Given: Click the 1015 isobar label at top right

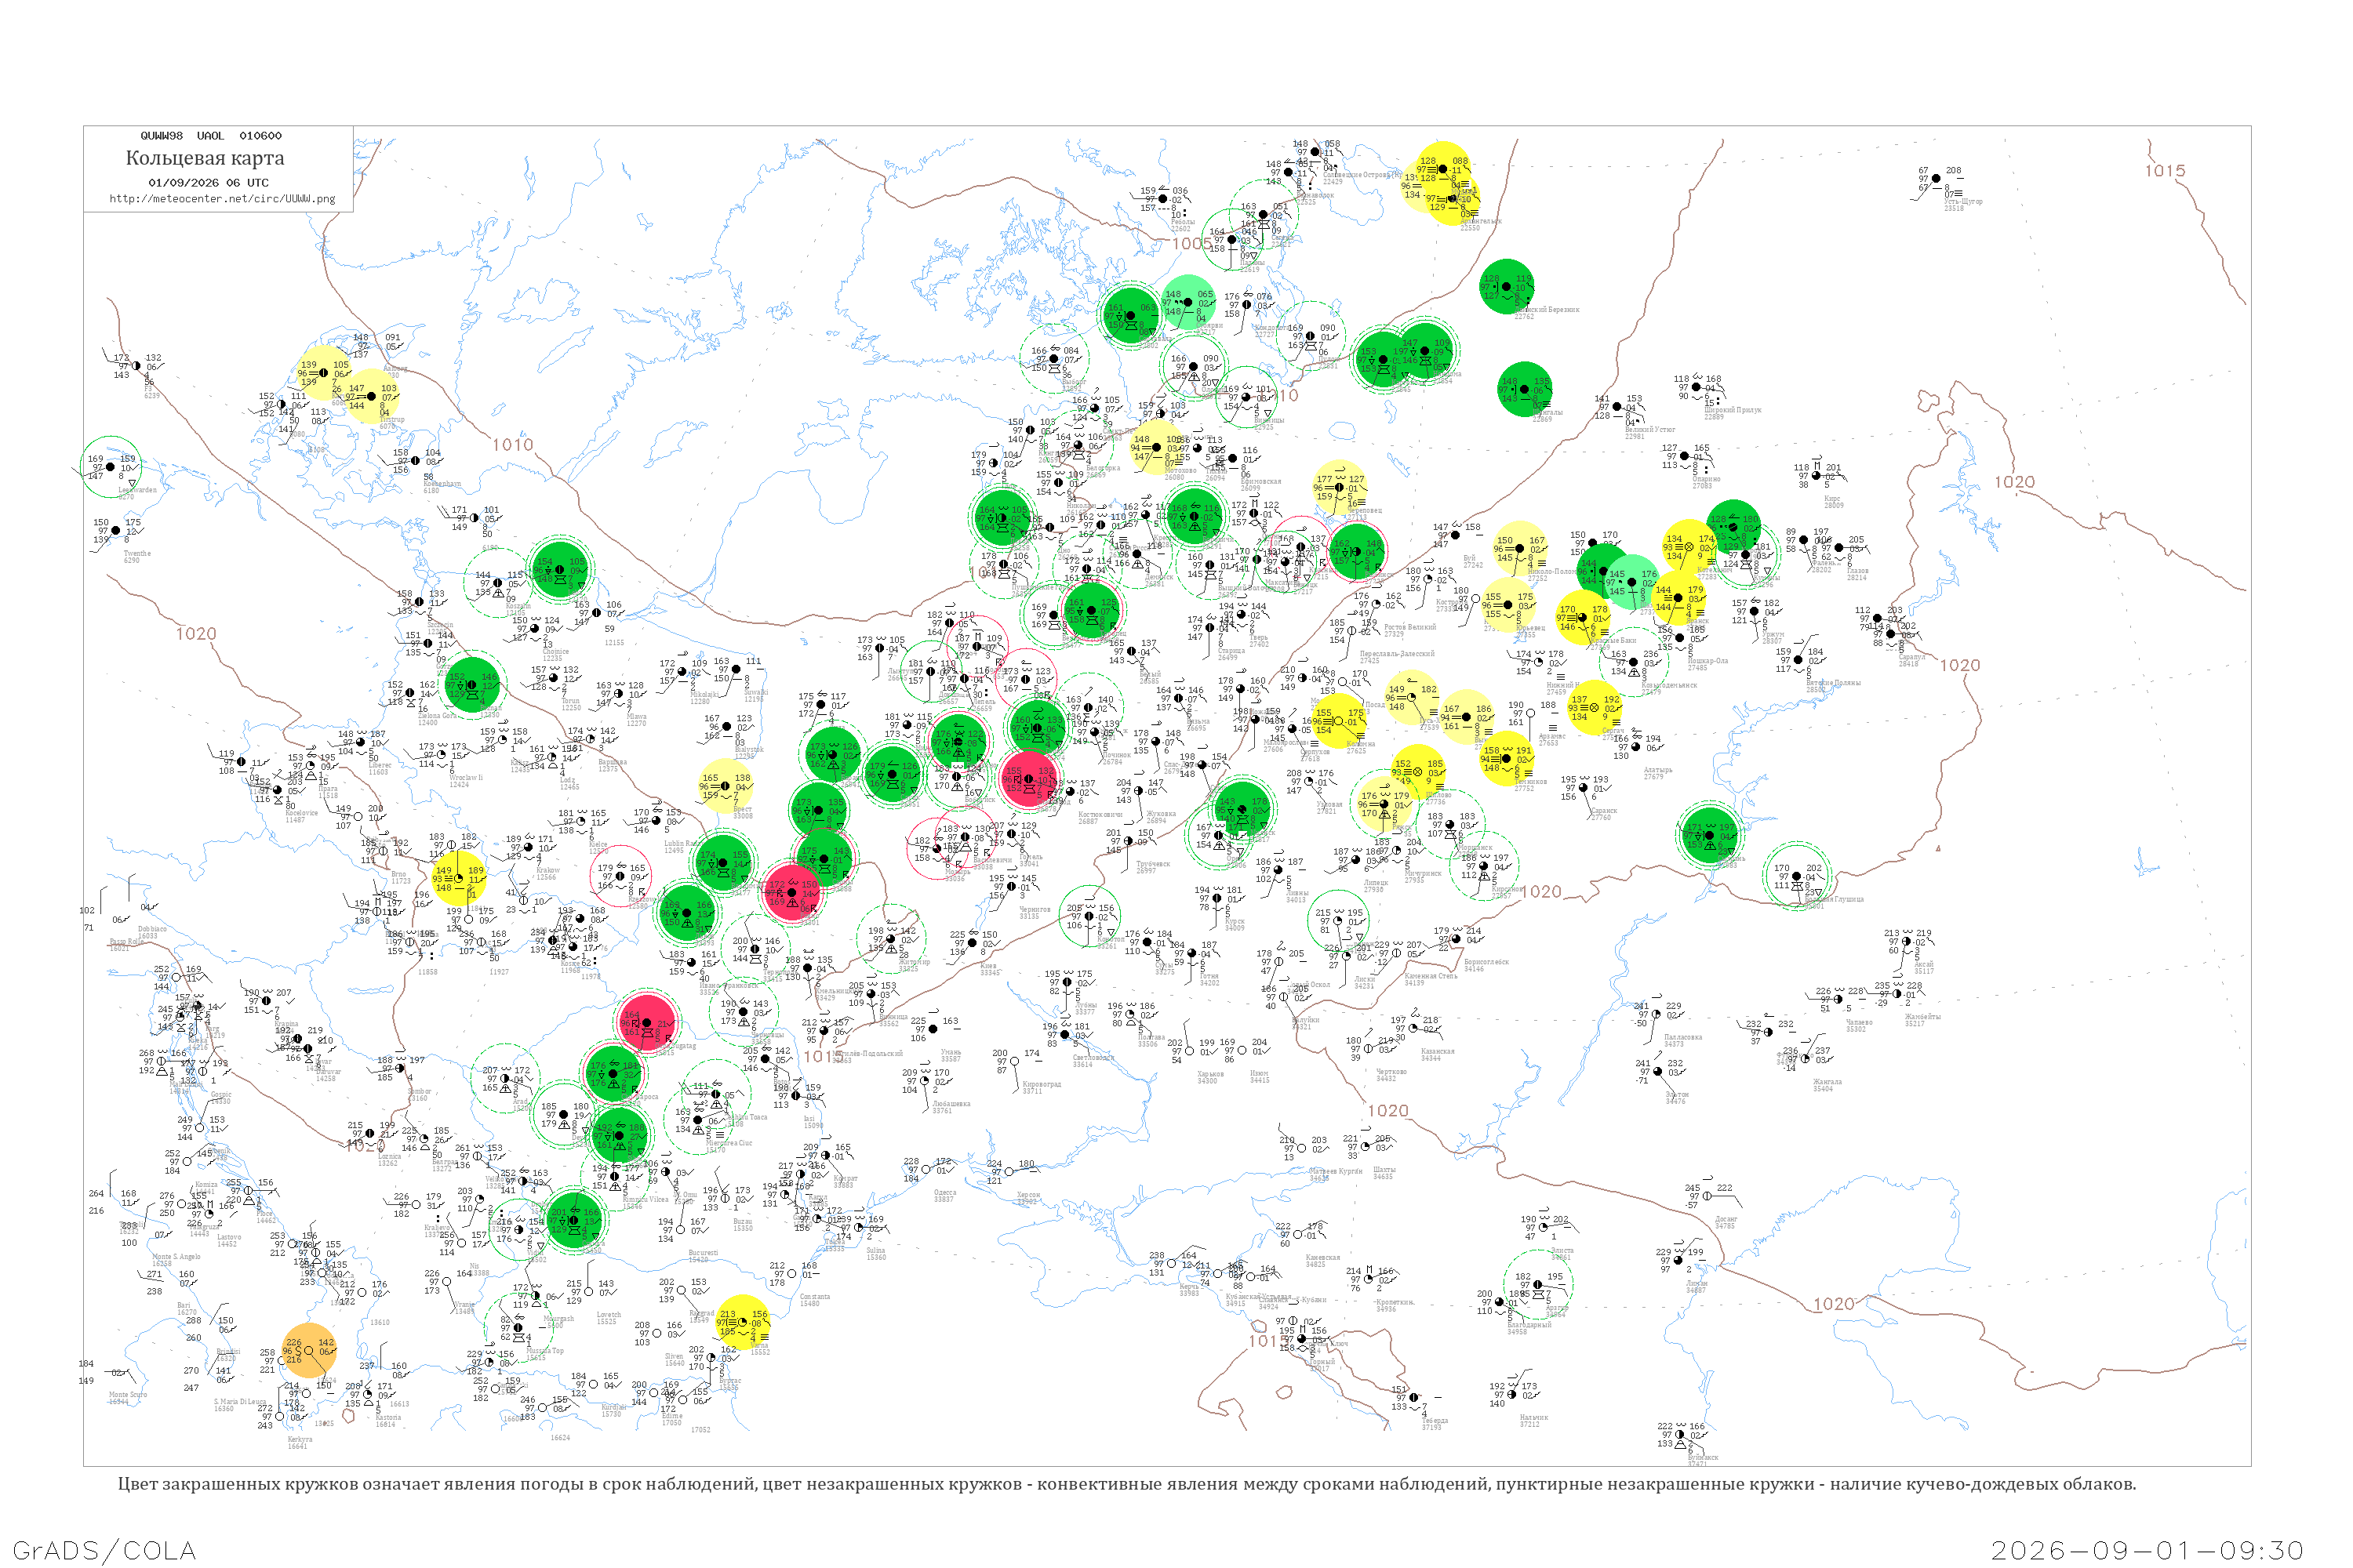Looking at the screenshot, I should [x=2165, y=171].
